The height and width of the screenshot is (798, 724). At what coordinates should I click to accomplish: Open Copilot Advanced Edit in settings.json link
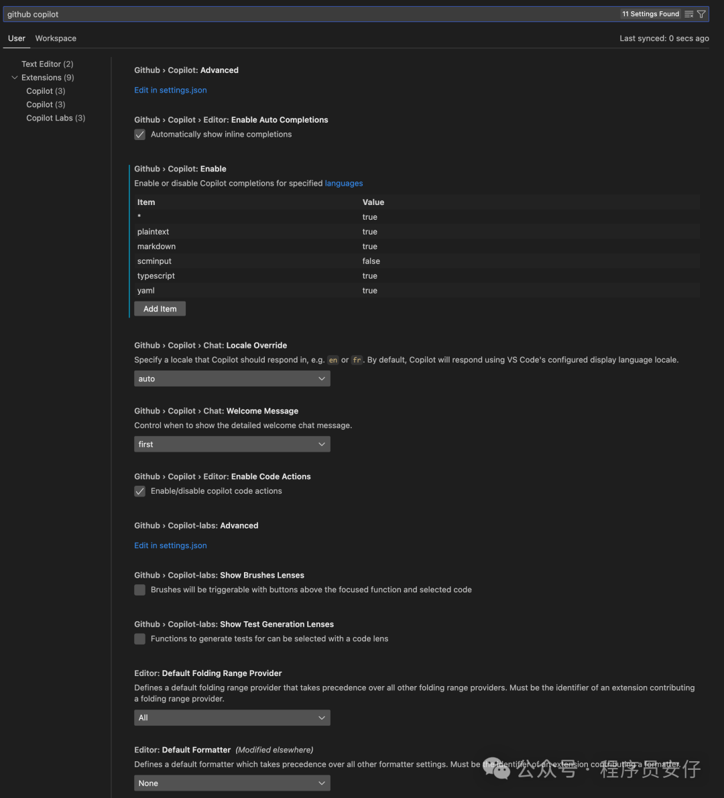(x=170, y=90)
